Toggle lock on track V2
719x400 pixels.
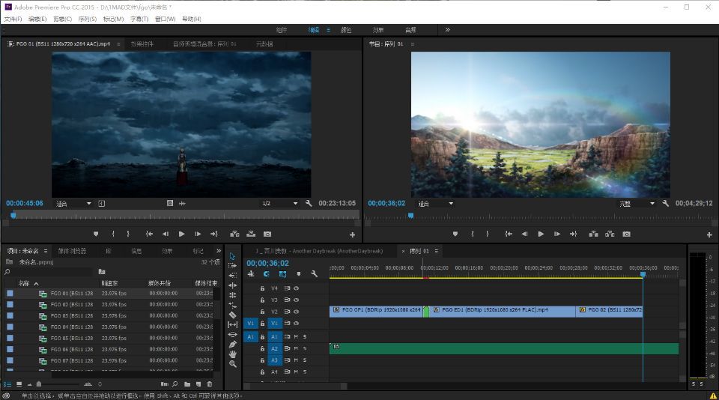click(x=262, y=312)
